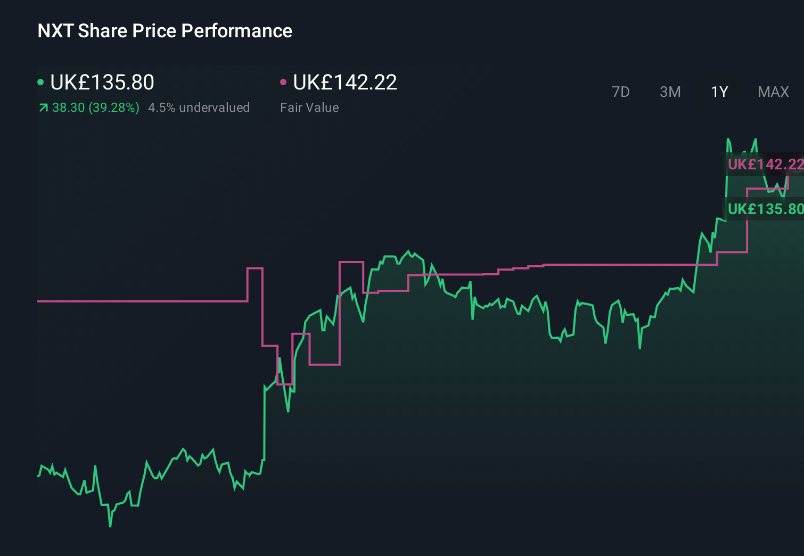Click the long flat pink segment mid-right of chart
804x556 pixels.
click(618, 264)
